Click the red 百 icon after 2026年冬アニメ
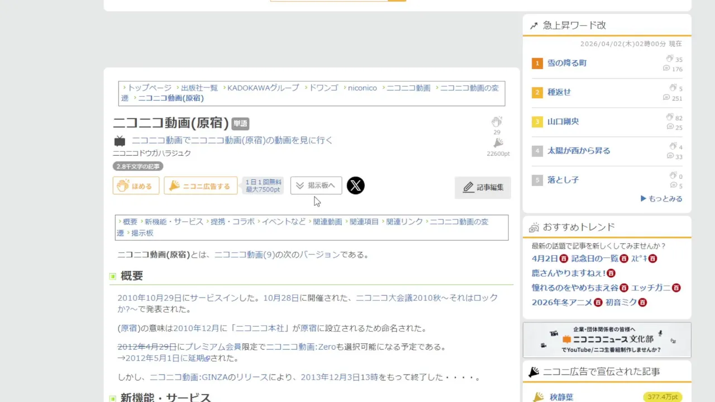The image size is (715, 402). point(598,302)
